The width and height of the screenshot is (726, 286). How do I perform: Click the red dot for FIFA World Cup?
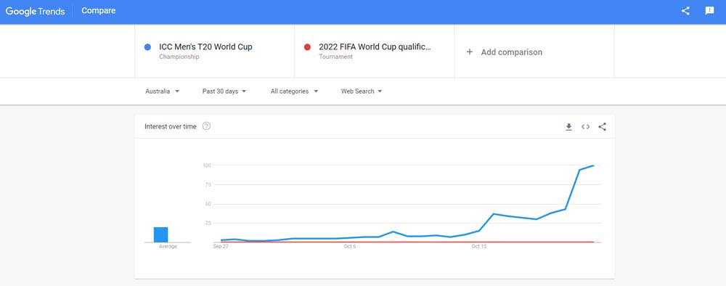(307, 46)
